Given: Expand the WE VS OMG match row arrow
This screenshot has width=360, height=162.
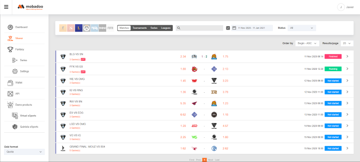Looking at the screenshot, I should [x=347, y=81].
